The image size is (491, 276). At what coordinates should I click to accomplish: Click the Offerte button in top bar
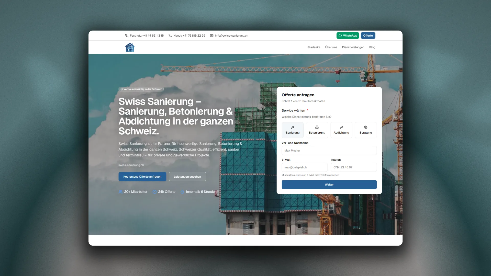click(368, 36)
